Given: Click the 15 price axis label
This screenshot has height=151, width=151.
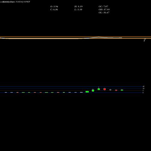Looking at the screenshot, I should 143,86.
